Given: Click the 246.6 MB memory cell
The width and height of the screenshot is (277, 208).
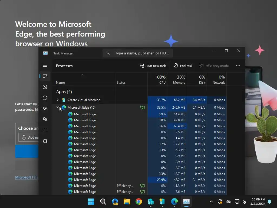Looking at the screenshot, I should [x=177, y=107].
